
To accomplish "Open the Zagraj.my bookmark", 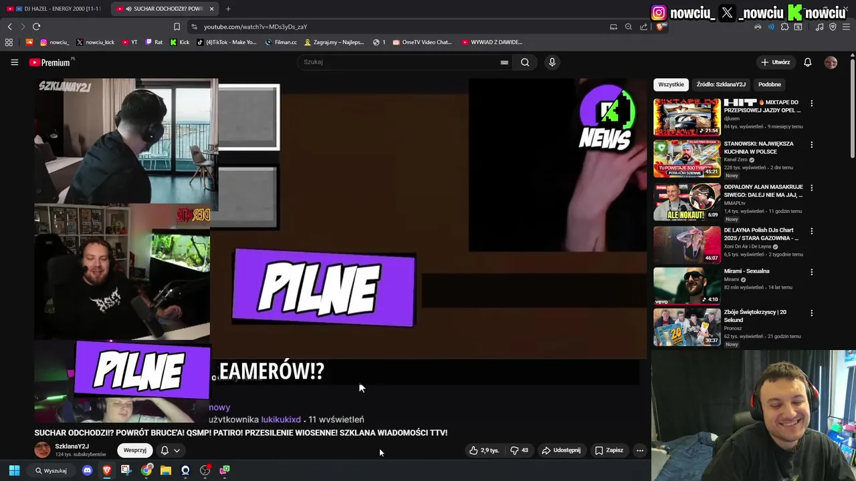I will (x=334, y=42).
